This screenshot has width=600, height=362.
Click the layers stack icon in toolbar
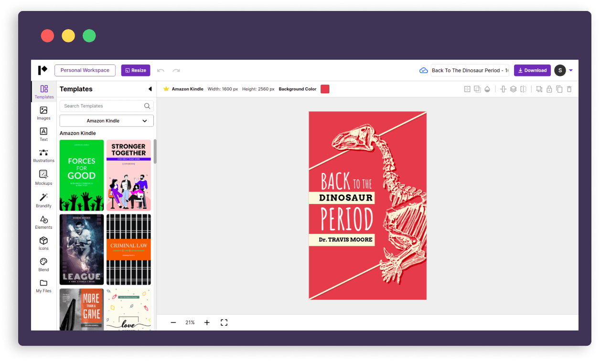coord(513,89)
